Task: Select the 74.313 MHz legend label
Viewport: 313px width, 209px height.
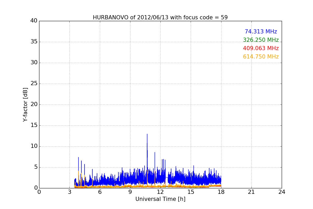Action: (x=261, y=32)
